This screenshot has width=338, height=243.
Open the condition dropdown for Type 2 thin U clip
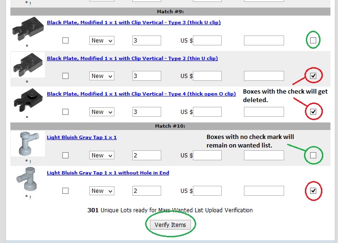point(102,76)
